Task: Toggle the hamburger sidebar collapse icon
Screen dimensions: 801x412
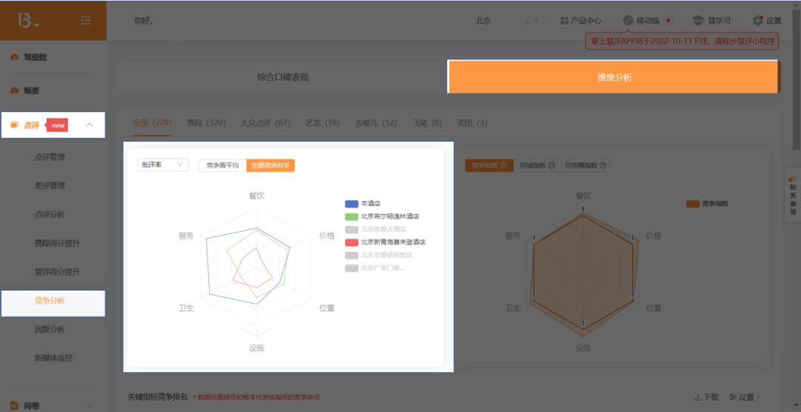Action: pos(86,21)
